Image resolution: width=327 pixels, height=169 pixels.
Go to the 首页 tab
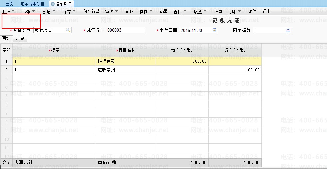pos(9,4)
